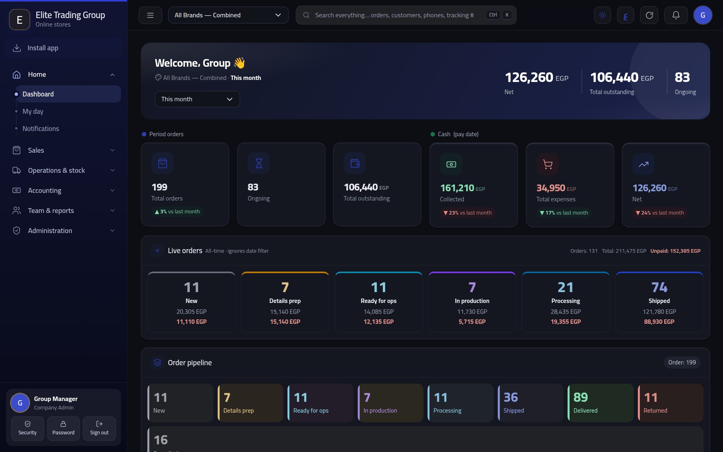Screen dimensions: 723x452
Task: Focus the Search everything field
Action: (x=406, y=15)
